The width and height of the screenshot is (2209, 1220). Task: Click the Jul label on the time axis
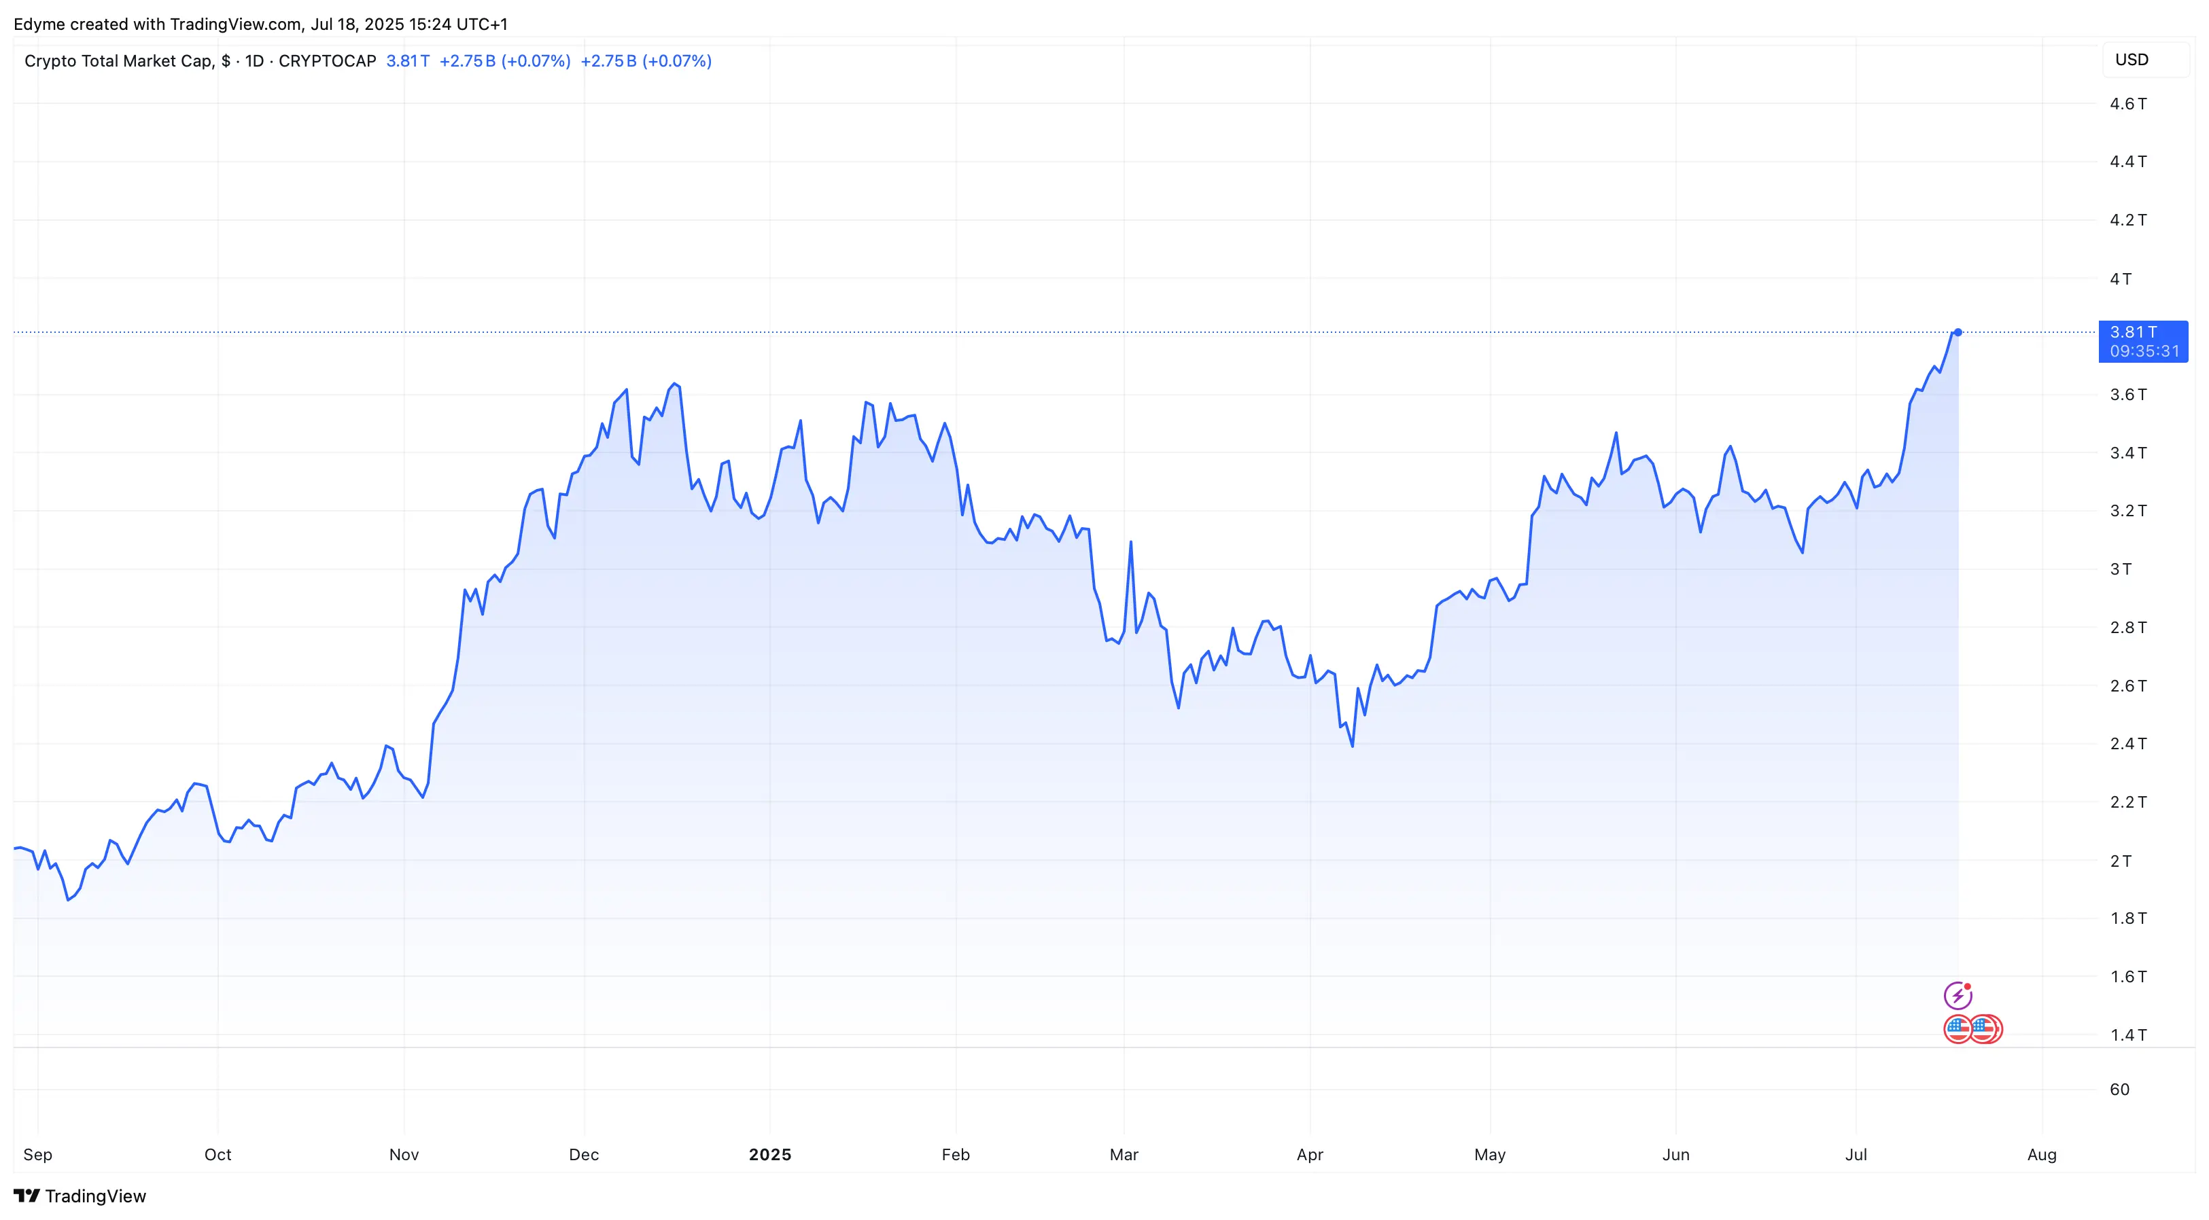[x=1856, y=1155]
